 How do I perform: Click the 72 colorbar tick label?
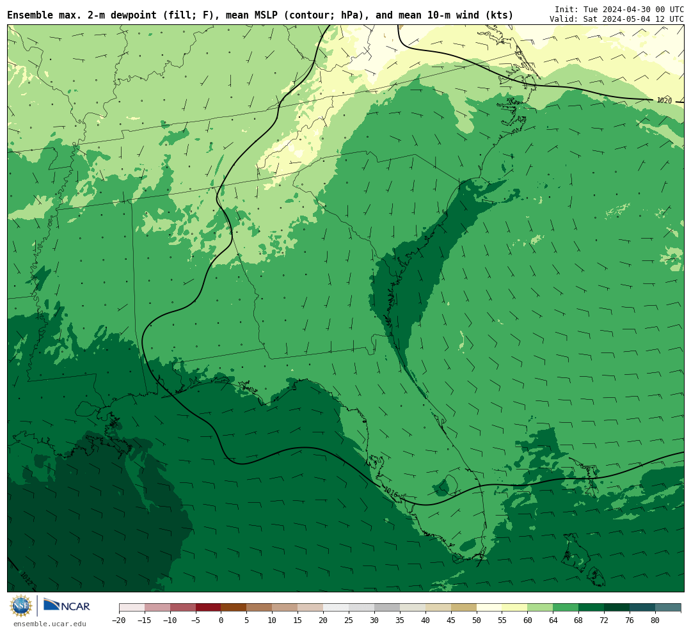(x=605, y=620)
